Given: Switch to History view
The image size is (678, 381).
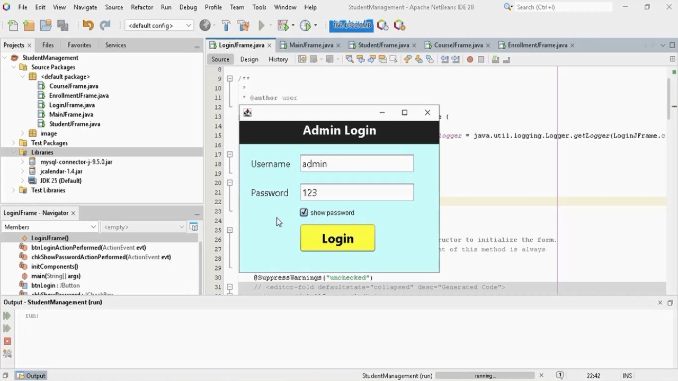Looking at the screenshot, I should 278,59.
